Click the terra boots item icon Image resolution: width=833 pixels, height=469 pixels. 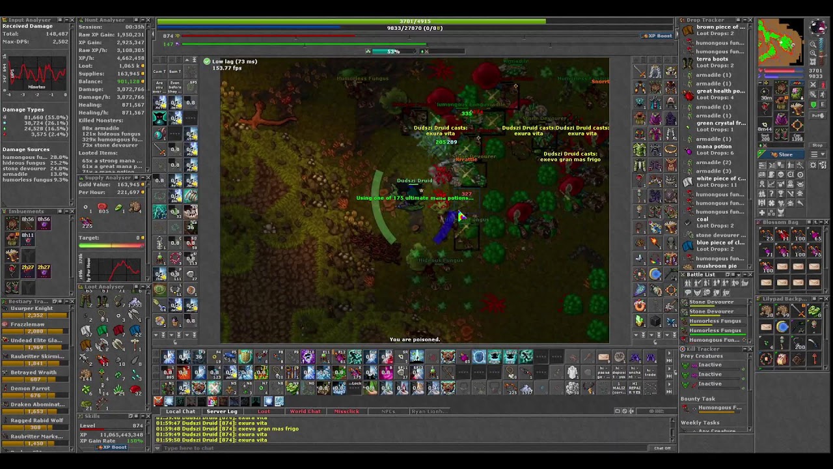pyautogui.click(x=688, y=63)
